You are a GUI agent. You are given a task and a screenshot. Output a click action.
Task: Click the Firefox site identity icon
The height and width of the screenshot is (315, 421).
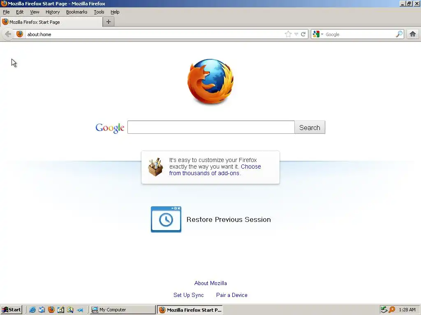pos(20,34)
